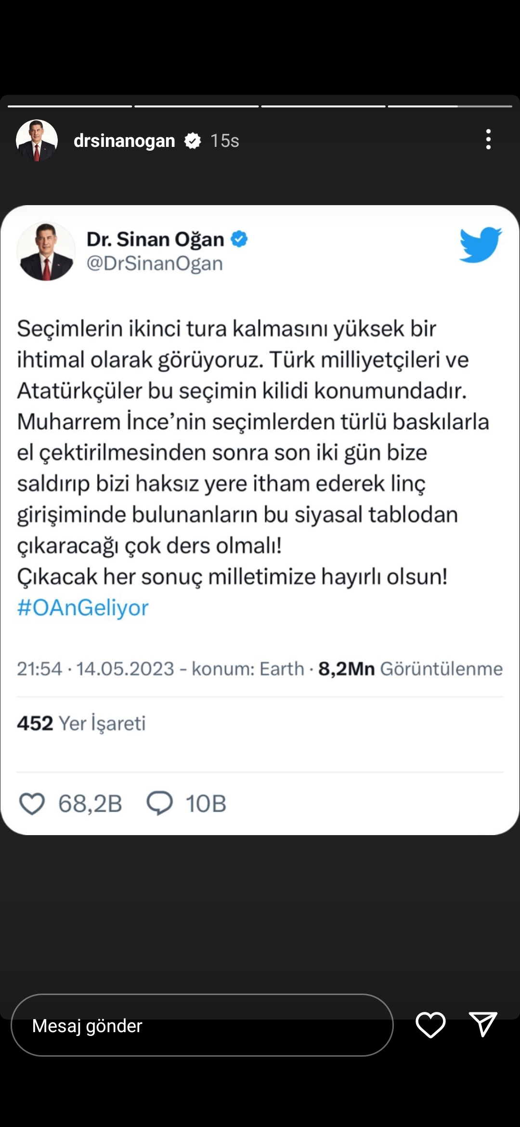
Task: Tap the Mesaj gönder message field
Action: click(202, 1025)
